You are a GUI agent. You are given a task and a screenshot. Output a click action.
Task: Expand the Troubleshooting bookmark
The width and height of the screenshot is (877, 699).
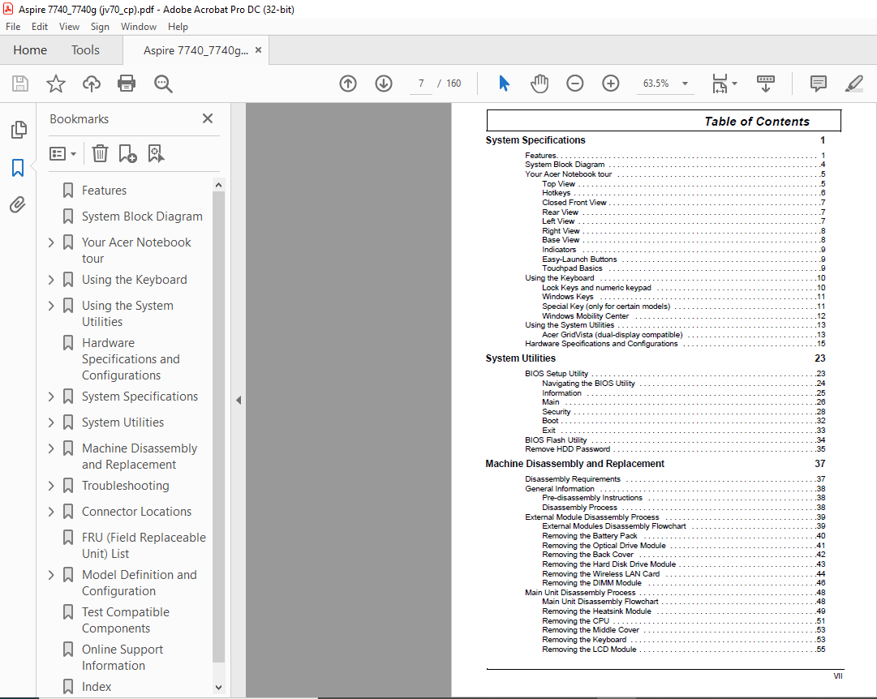51,486
